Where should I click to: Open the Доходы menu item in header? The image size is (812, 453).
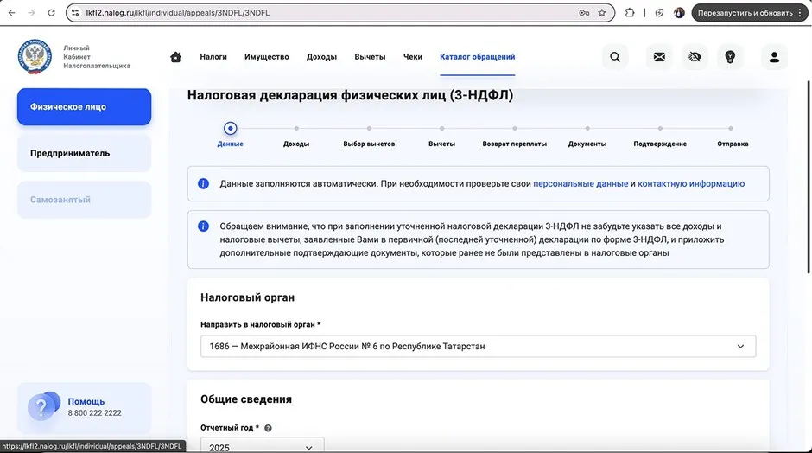[321, 57]
